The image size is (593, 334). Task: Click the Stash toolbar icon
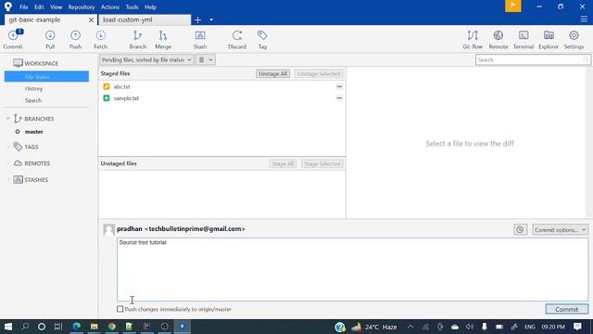pyautogui.click(x=200, y=39)
